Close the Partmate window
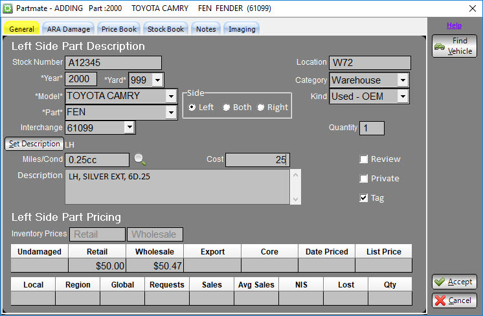The width and height of the screenshot is (483, 316). (473, 8)
